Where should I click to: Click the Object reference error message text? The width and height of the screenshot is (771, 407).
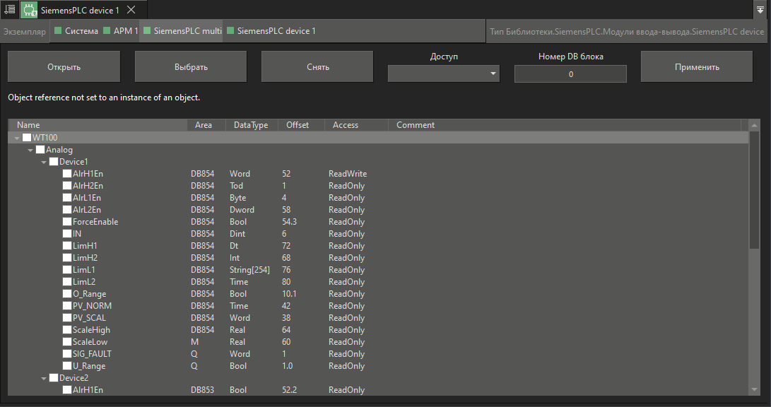[x=104, y=98]
